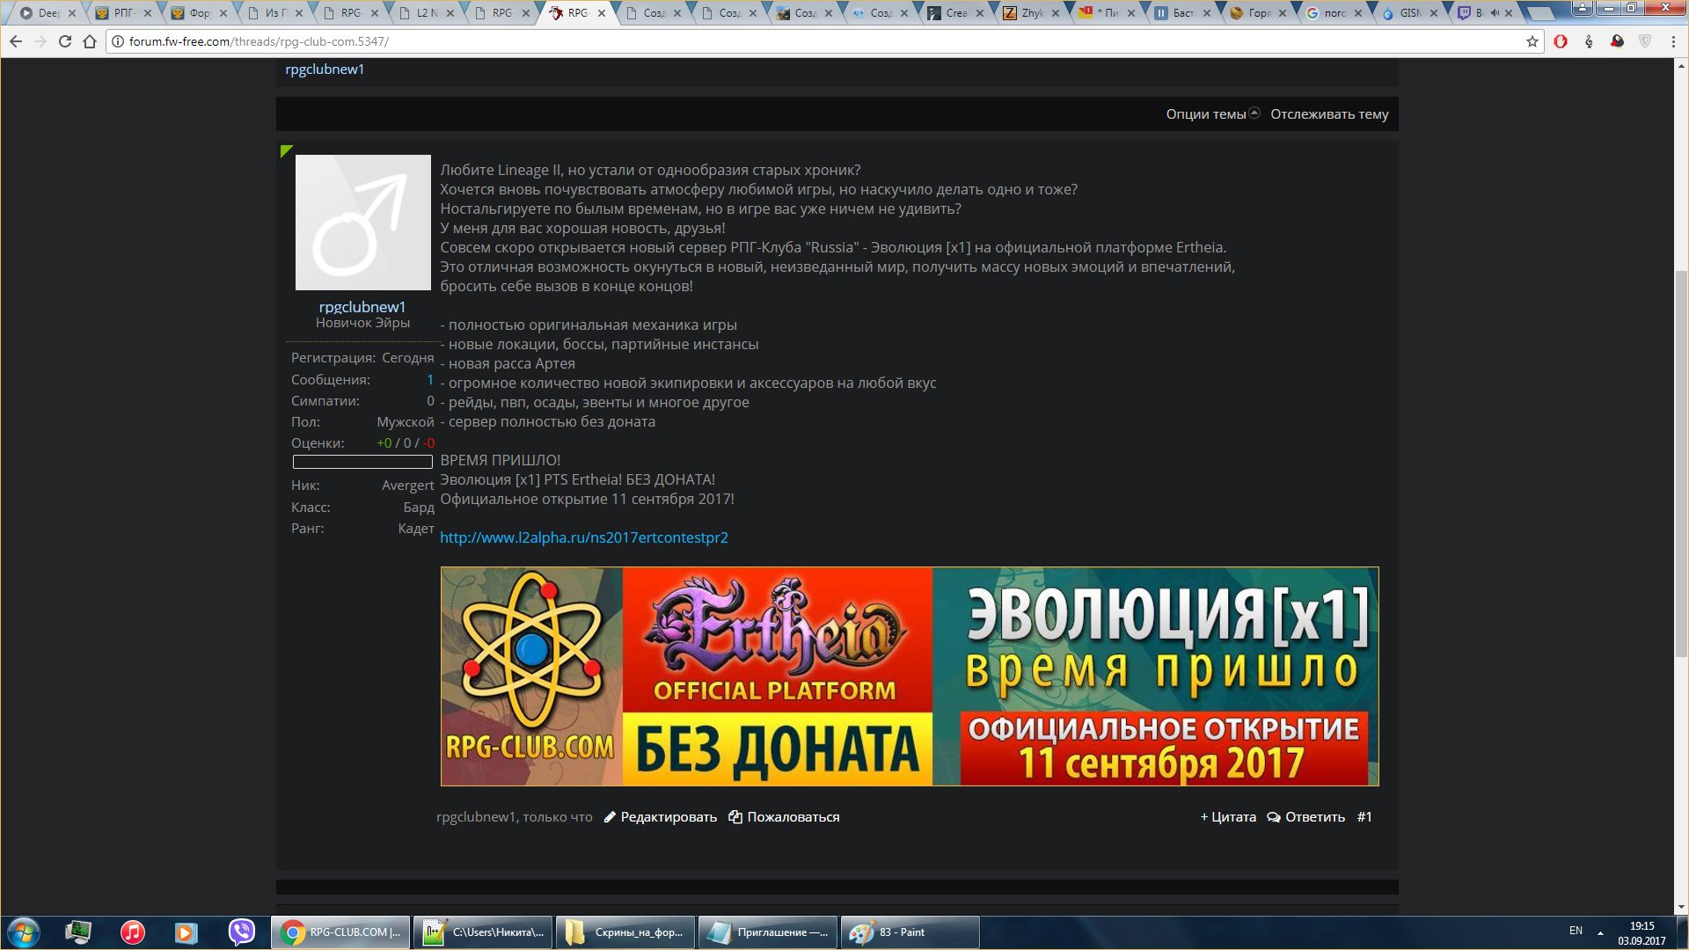Open Viber from the taskbar
The image size is (1689, 950).
[241, 932]
